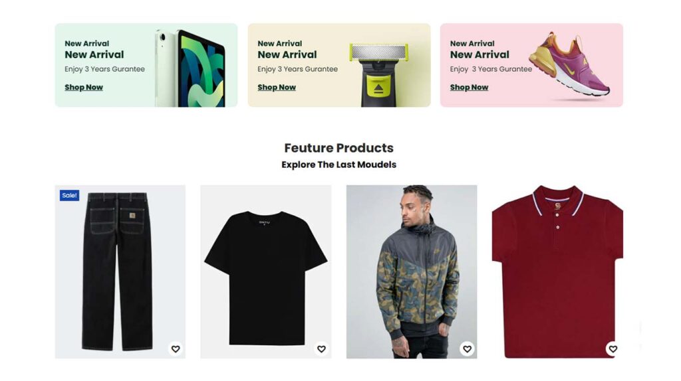This screenshot has height=381, width=681.
Task: Favorite the black jeans with heart icon
Action: coord(176,349)
